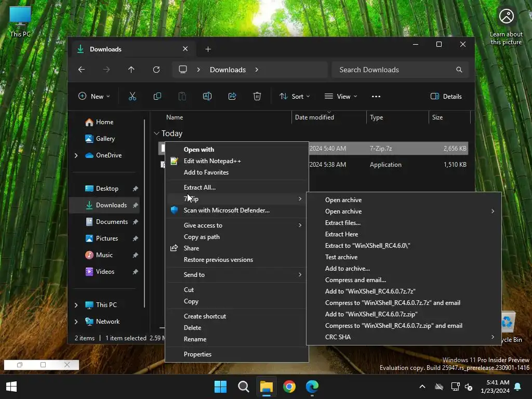Go up one folder level arrow
The image size is (532, 399).
click(x=131, y=70)
